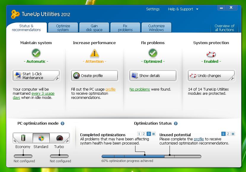The height and width of the screenshot is (172, 246).
Task: Click the green checkmark under Fix problems
Action: click(153, 53)
